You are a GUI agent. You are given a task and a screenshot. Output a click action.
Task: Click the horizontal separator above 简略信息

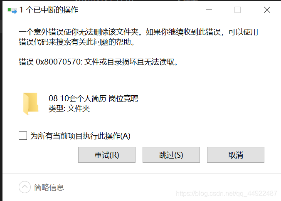coord(142,173)
